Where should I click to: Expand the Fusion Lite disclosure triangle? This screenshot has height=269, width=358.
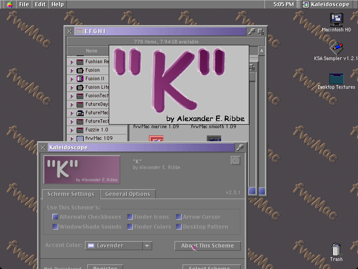(x=72, y=87)
